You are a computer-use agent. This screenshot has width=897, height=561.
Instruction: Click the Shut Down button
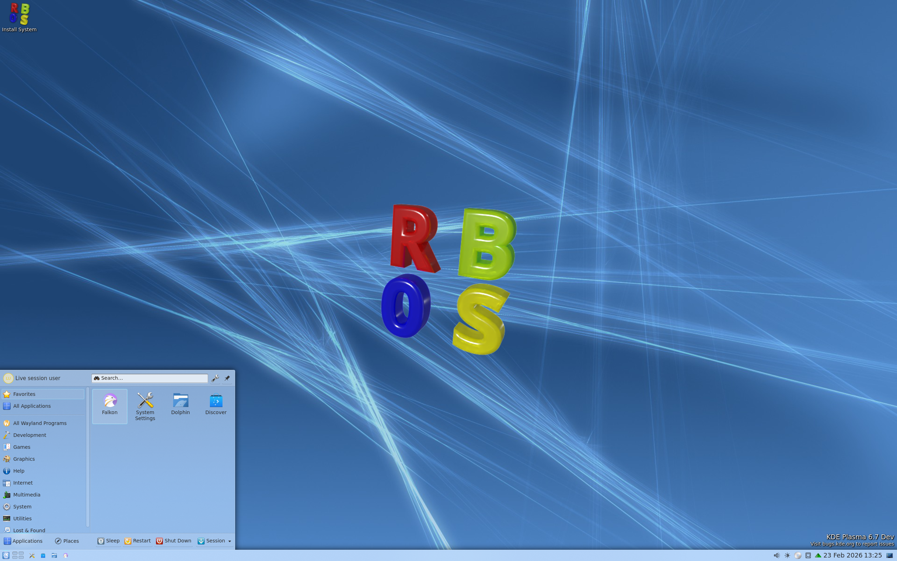173,541
